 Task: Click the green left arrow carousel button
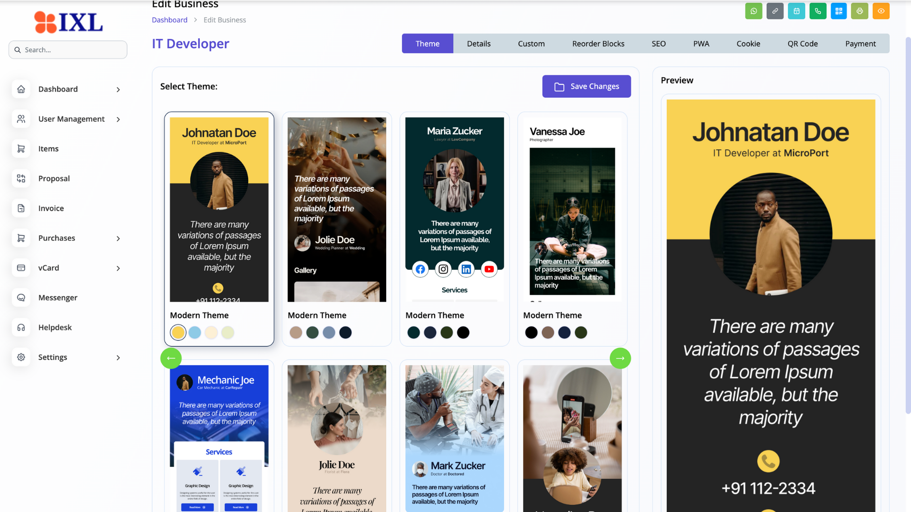point(171,358)
